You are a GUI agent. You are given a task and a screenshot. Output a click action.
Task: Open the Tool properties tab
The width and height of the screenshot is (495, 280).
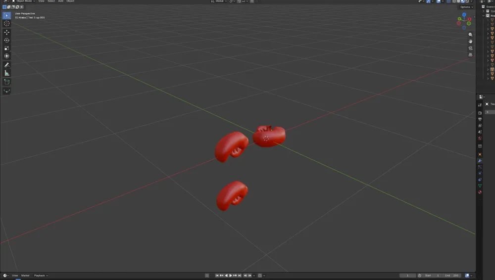[480, 105]
